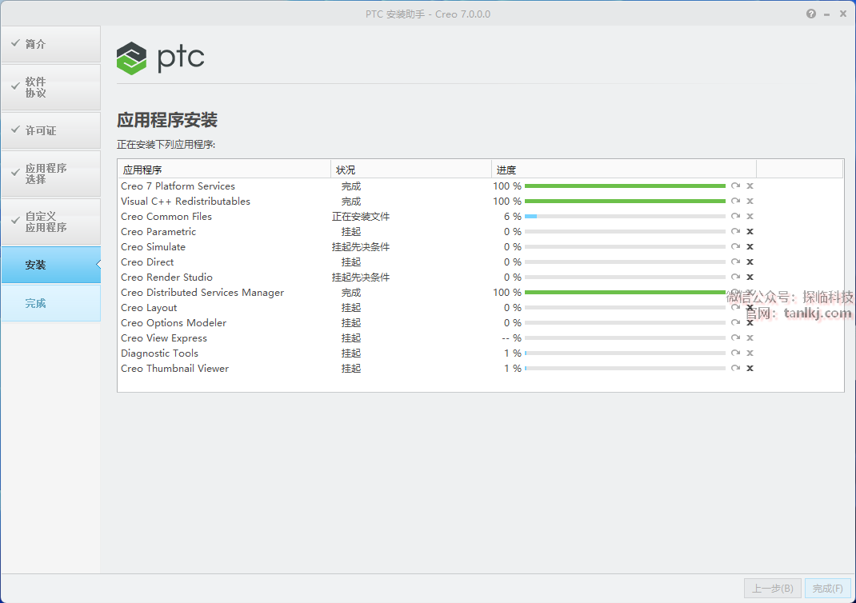
Task: Retry the Diagnostic Tools installation
Action: pyautogui.click(x=735, y=353)
